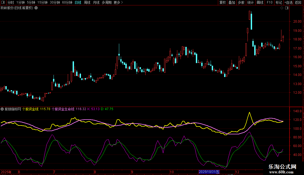Open 多股 multi-stock view
This screenshot has height=175, width=304.
tap(241, 2)
